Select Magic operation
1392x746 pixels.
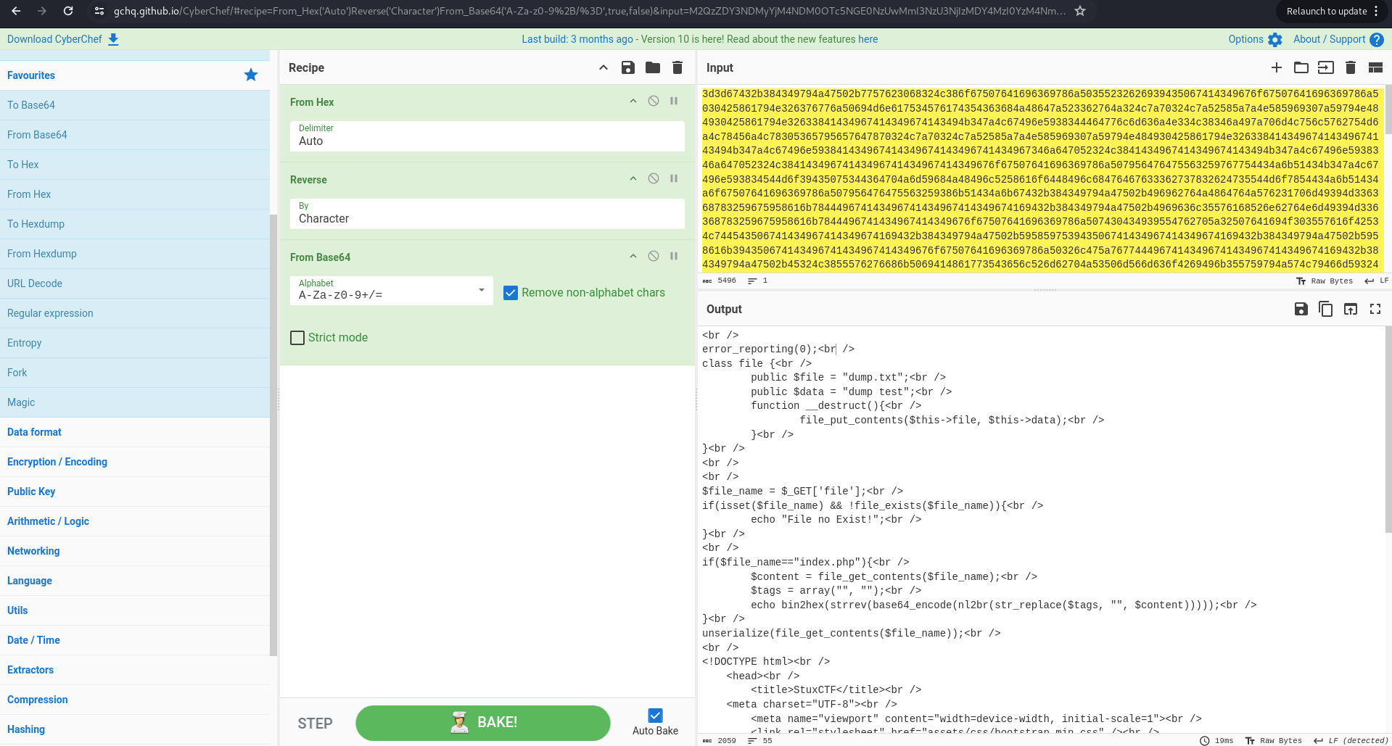(134, 402)
